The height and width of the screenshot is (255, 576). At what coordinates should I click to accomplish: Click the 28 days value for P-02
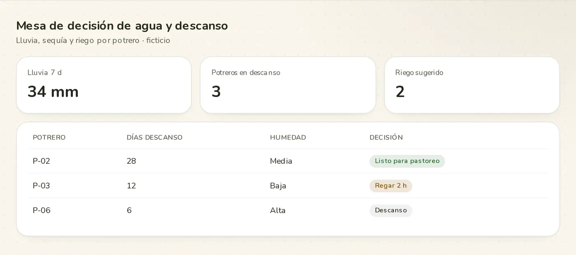(x=131, y=161)
